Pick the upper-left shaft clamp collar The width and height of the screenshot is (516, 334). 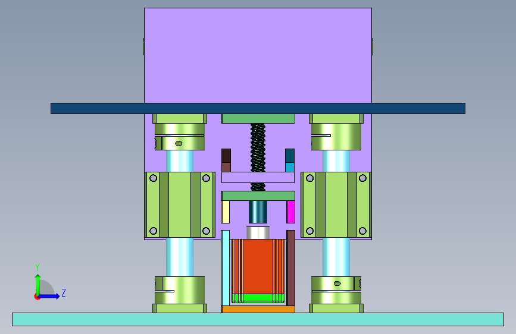(180, 137)
